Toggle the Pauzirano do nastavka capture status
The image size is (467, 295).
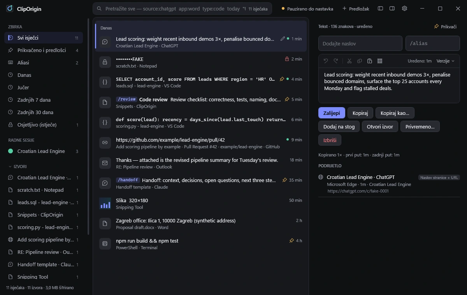coord(307,9)
